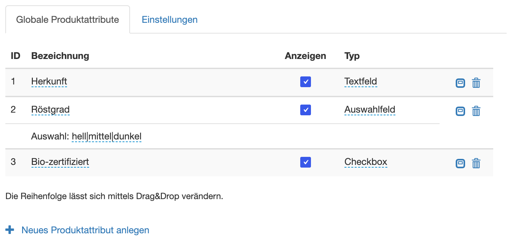The height and width of the screenshot is (242, 512).
Task: Uncheck Anzeigen for Herkunft
Action: point(306,81)
